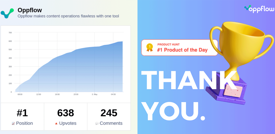The image size is (275, 134).
Task: Click the oppflow brand logo top right
Action: (x=259, y=9)
